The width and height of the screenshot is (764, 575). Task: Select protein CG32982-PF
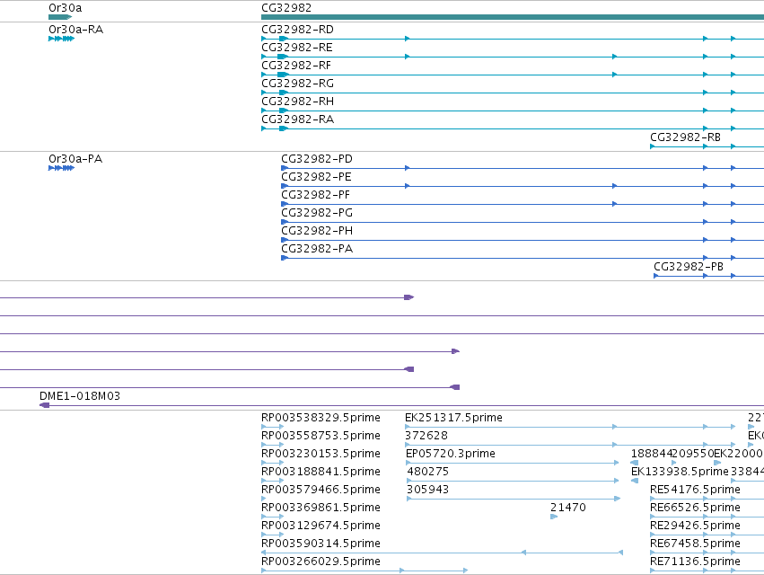(316, 195)
